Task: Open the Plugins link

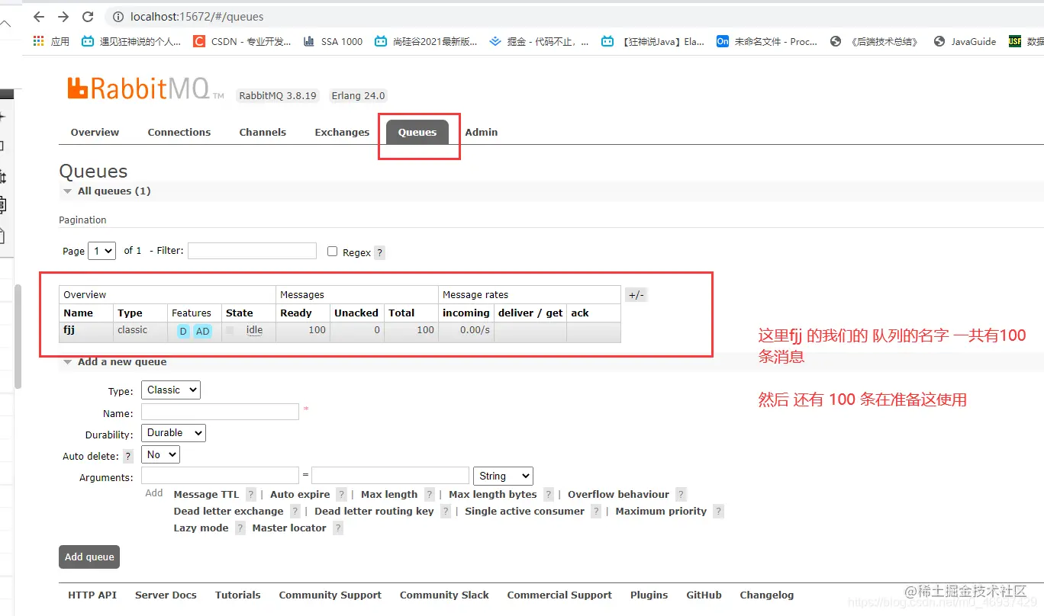Action: click(x=649, y=595)
